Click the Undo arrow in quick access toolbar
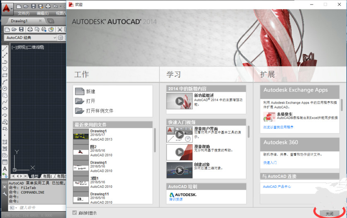The width and height of the screenshot is (347, 218). (x=55, y=6)
